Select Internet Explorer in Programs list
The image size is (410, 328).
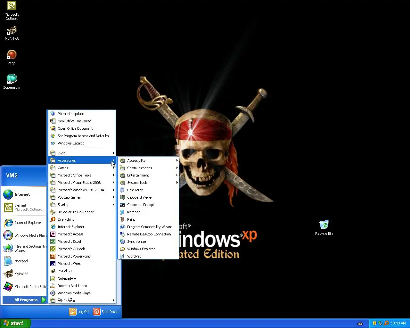[x=82, y=227]
